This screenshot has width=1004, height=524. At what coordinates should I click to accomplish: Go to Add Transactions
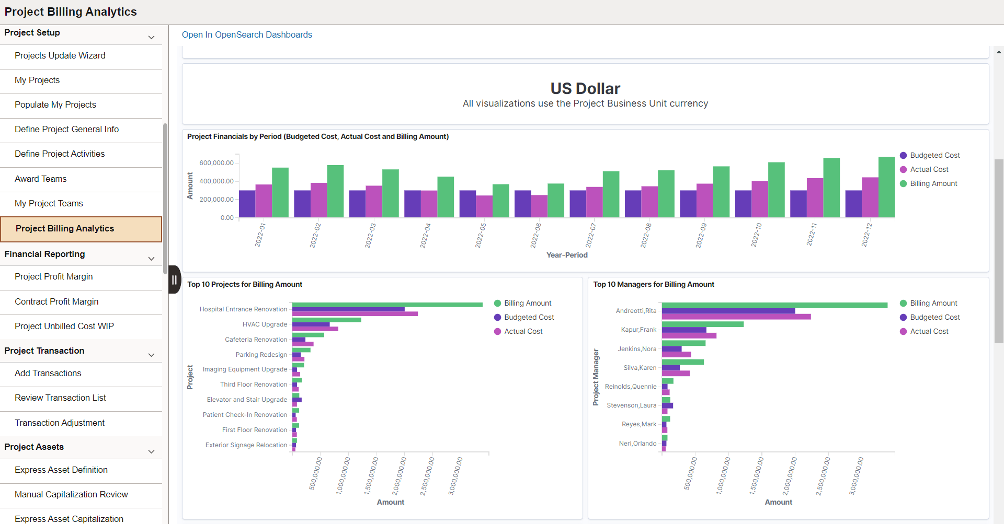[48, 373]
